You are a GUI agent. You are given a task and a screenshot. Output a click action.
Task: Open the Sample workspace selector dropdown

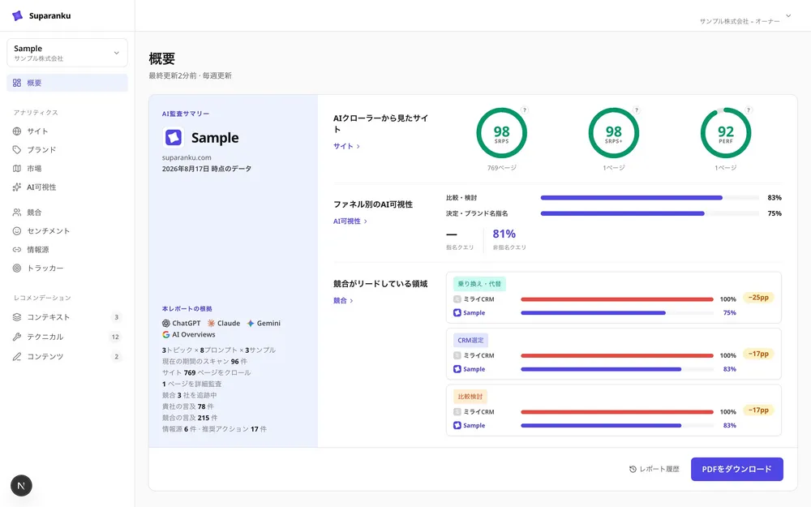coord(67,53)
